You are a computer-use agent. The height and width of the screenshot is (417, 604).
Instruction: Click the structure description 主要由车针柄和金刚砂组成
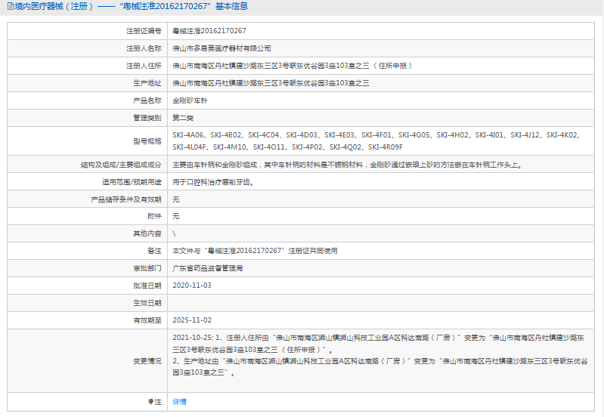coord(348,165)
